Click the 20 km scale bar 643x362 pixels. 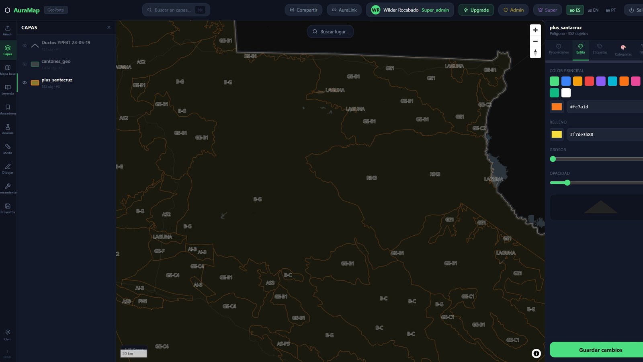click(134, 354)
